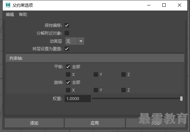The height and width of the screenshot is (132, 190).
Task: Click the 关闭 button at bottom right
Action: point(156,123)
